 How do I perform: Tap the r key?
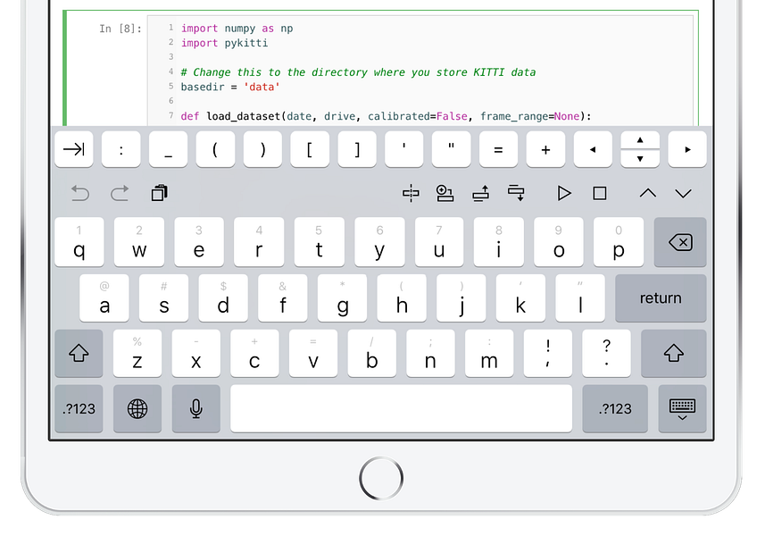(x=259, y=242)
